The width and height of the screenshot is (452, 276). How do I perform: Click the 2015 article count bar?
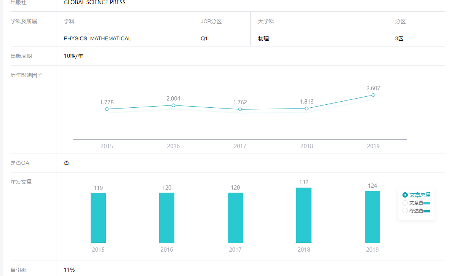pyautogui.click(x=98, y=218)
